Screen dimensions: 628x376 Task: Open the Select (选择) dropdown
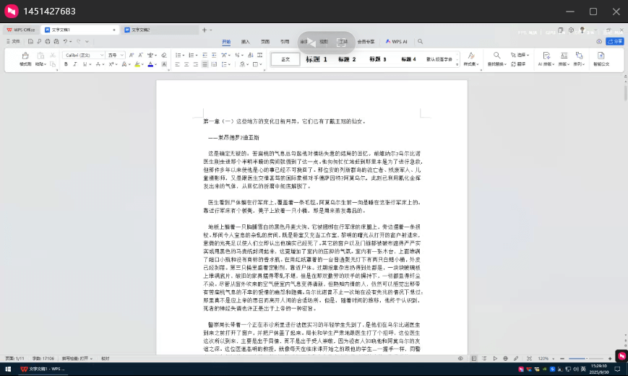pyautogui.click(x=522, y=55)
